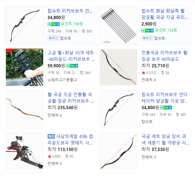Screen dimensions: 195x177
Task: Click 판매처 3 under 국궁 세트 listing
Action: pyautogui.click(x=149, y=157)
